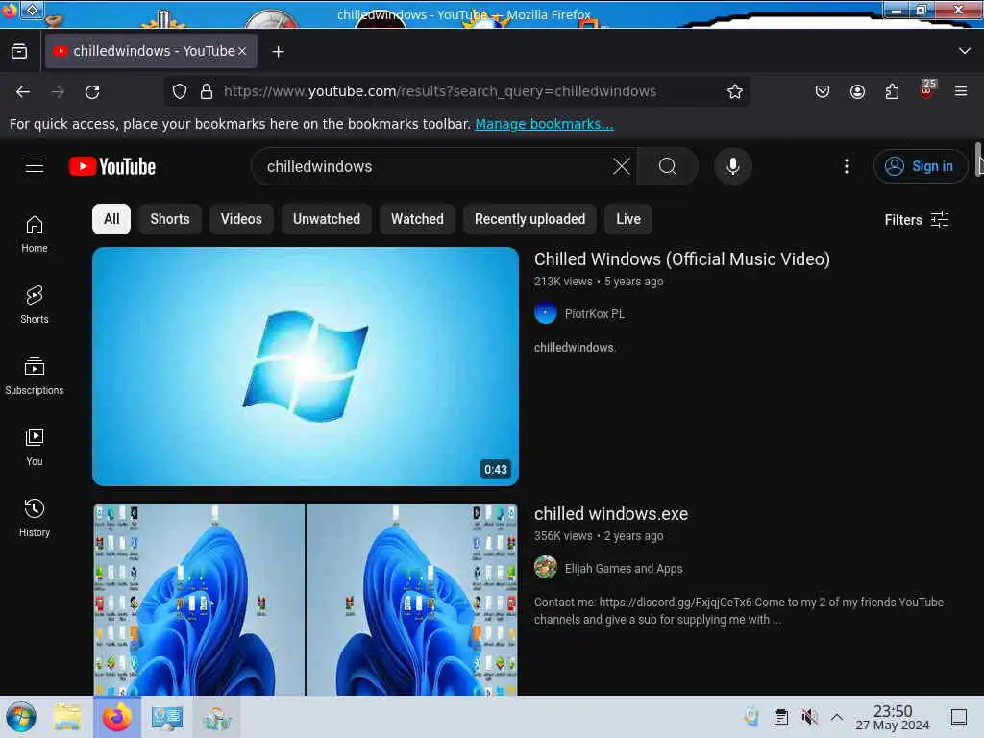
Task: Click title Chilled Windows (Official Music Video)
Action: click(x=682, y=259)
